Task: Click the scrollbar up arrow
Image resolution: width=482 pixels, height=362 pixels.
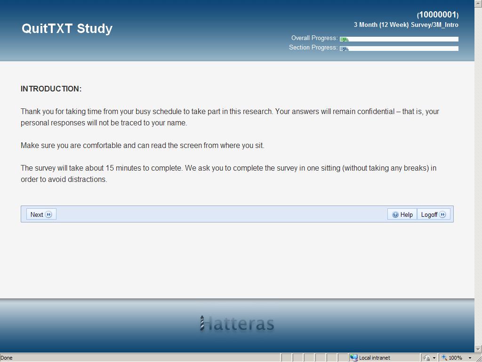Action: 478,4
